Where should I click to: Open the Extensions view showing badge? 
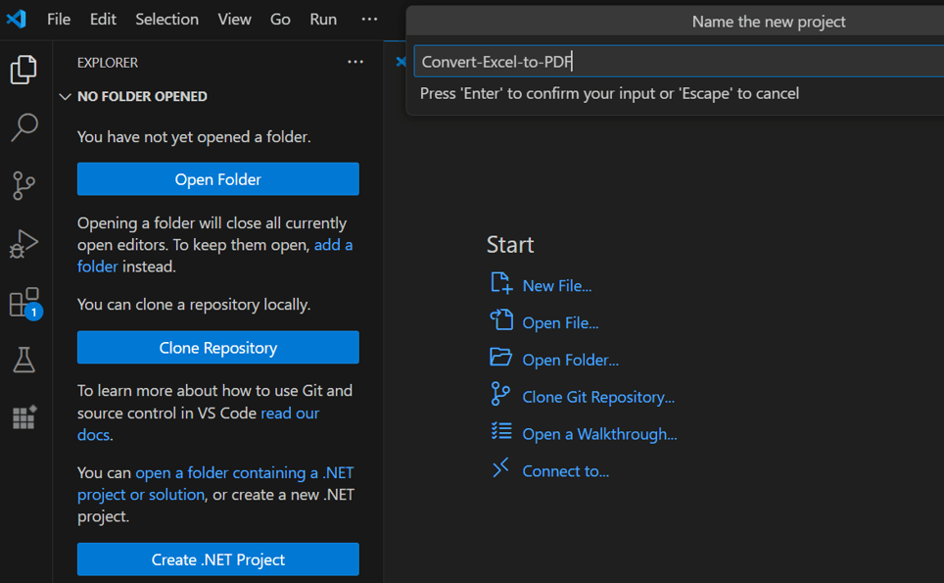click(x=24, y=302)
